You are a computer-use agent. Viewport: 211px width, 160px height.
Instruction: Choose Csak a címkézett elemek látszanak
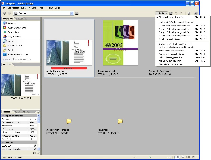coord(183,44)
